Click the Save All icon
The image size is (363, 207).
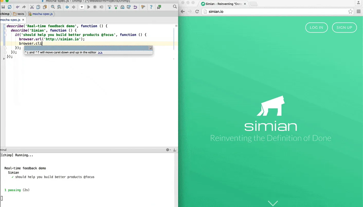[3, 7]
